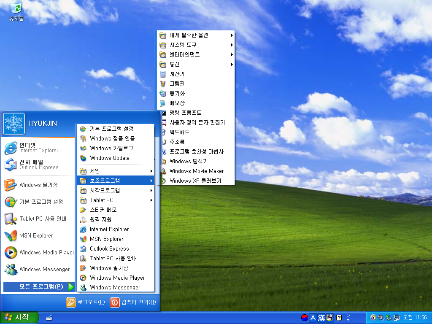Expand the Tablet PC submenu folder
Screen dimensions: 432x324
click(116, 200)
